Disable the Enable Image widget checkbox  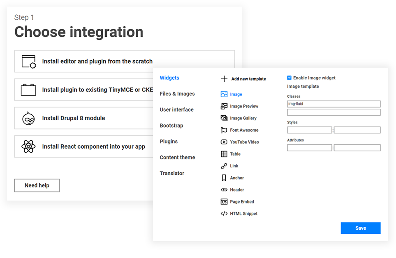click(289, 78)
